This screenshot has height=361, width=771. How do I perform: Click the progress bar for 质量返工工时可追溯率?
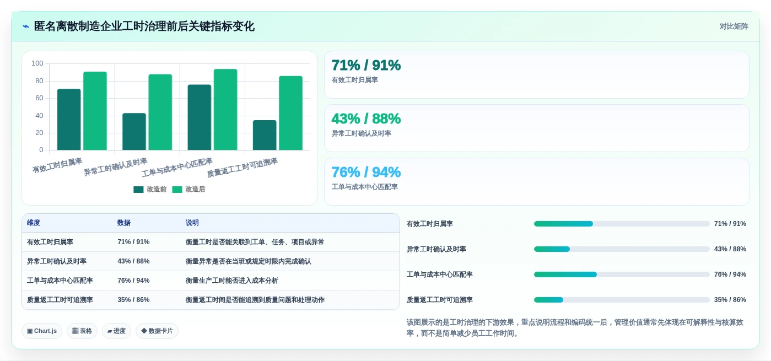tap(622, 300)
